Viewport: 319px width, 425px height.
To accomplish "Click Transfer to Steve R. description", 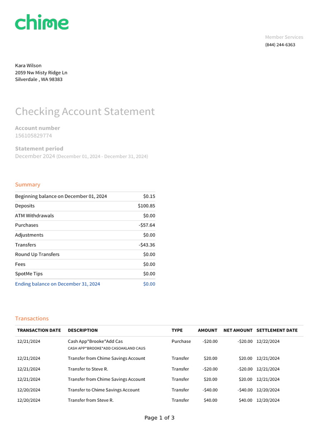I will pyautogui.click(x=88, y=369).
